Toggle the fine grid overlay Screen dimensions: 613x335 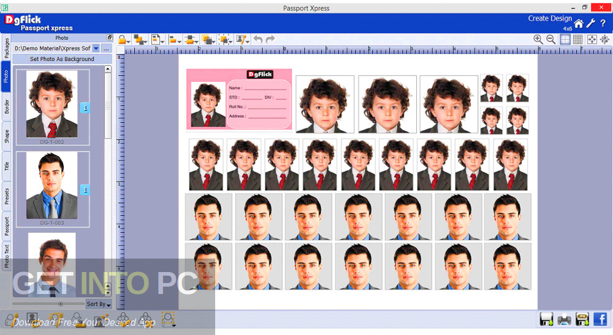(x=578, y=39)
